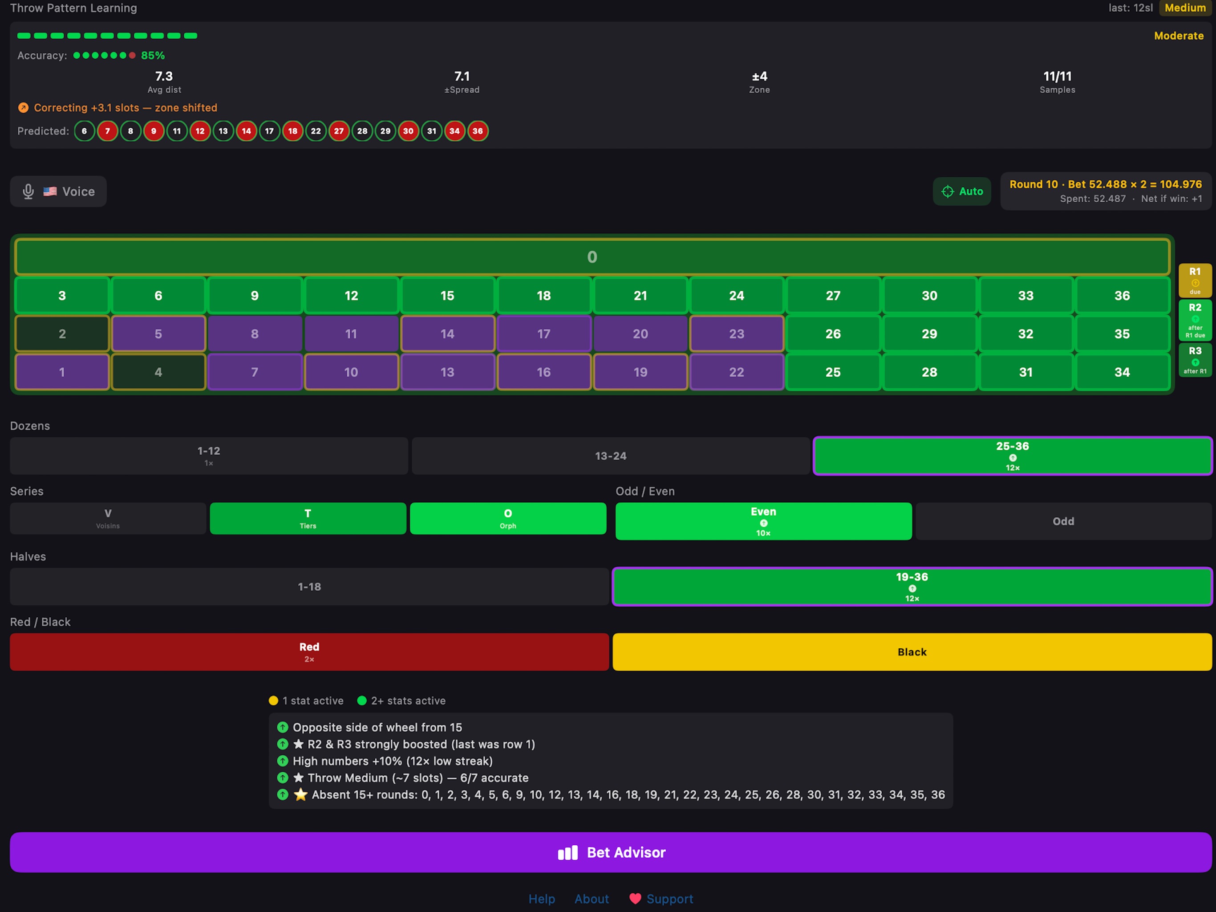Click number 17 on the roulette board
Viewport: 1216px width, 912px height.
543,334
